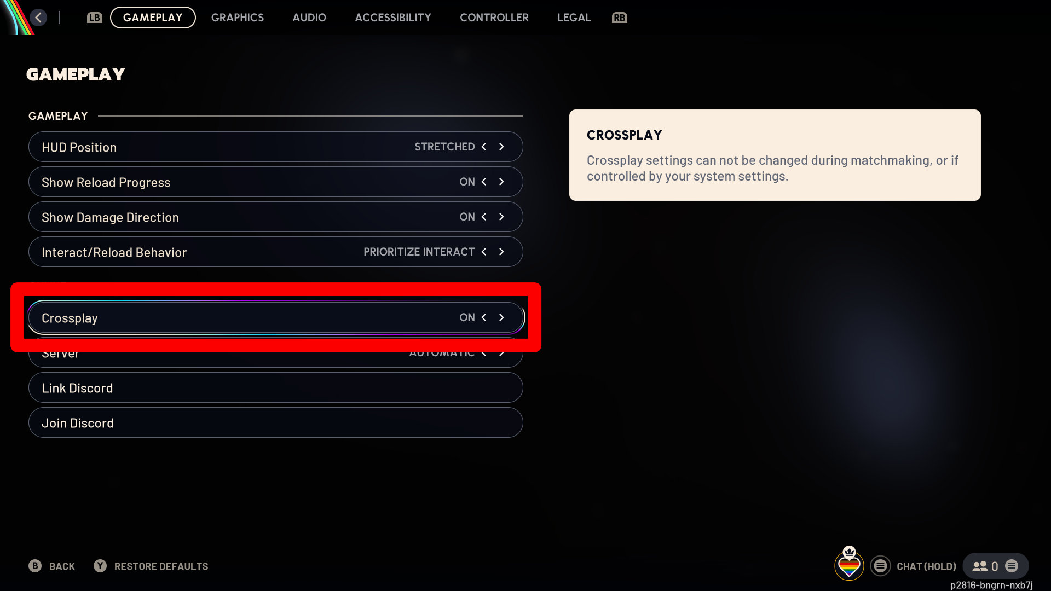Select the HUD Position setting row
The height and width of the screenshot is (591, 1051).
(276, 147)
